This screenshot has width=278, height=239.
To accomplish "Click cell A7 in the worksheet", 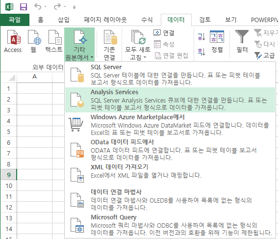I will click(35, 153).
